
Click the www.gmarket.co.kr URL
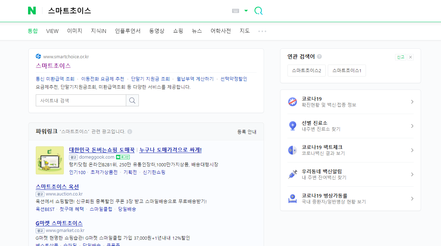tap(65, 230)
